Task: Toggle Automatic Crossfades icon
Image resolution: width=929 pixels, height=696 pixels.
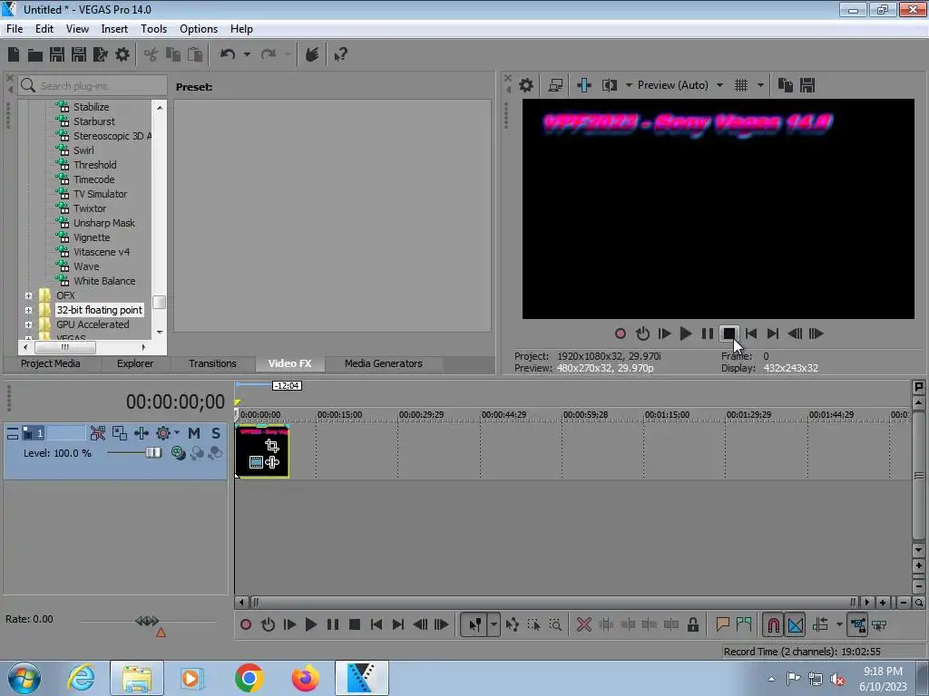Action: [x=795, y=625]
